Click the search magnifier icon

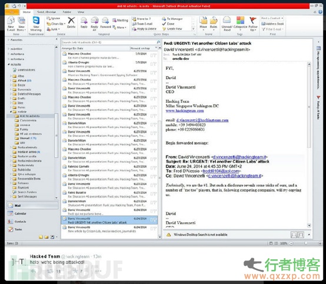158,42
